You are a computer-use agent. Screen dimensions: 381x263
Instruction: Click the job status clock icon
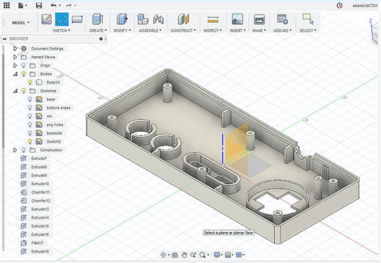(x=339, y=5)
